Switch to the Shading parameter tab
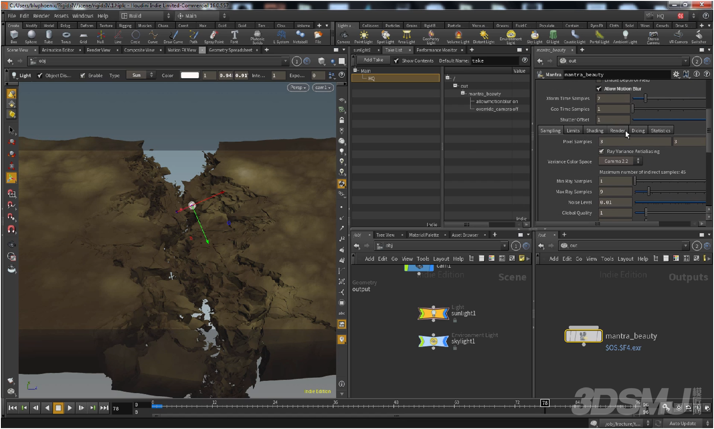Screen dimensions: 714x429 tap(595, 130)
